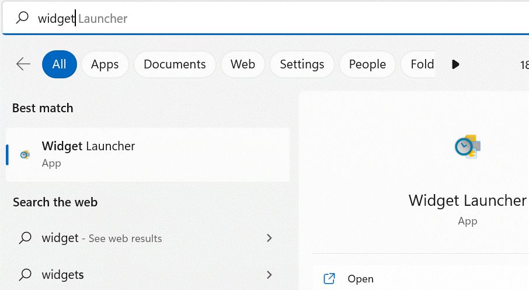
Task: Switch to the Apps filter tab
Action: click(105, 64)
